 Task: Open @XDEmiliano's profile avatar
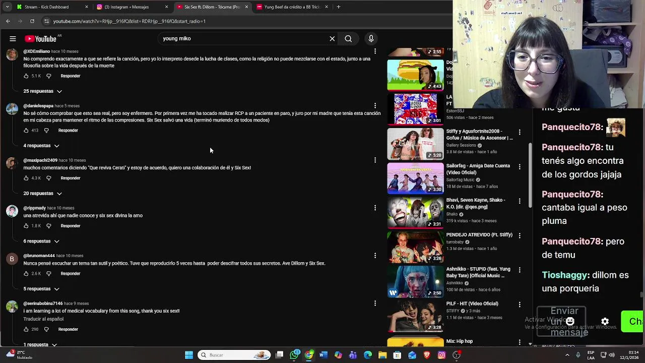click(12, 54)
